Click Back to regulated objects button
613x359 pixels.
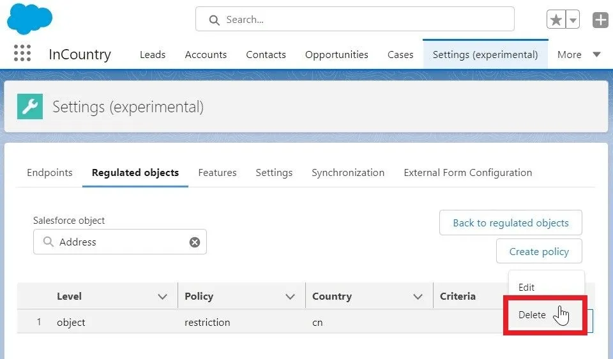coord(510,223)
